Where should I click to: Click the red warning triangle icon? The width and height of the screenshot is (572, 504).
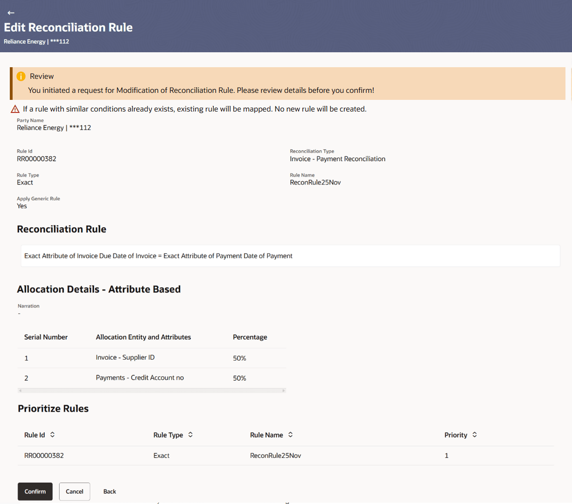(x=15, y=109)
